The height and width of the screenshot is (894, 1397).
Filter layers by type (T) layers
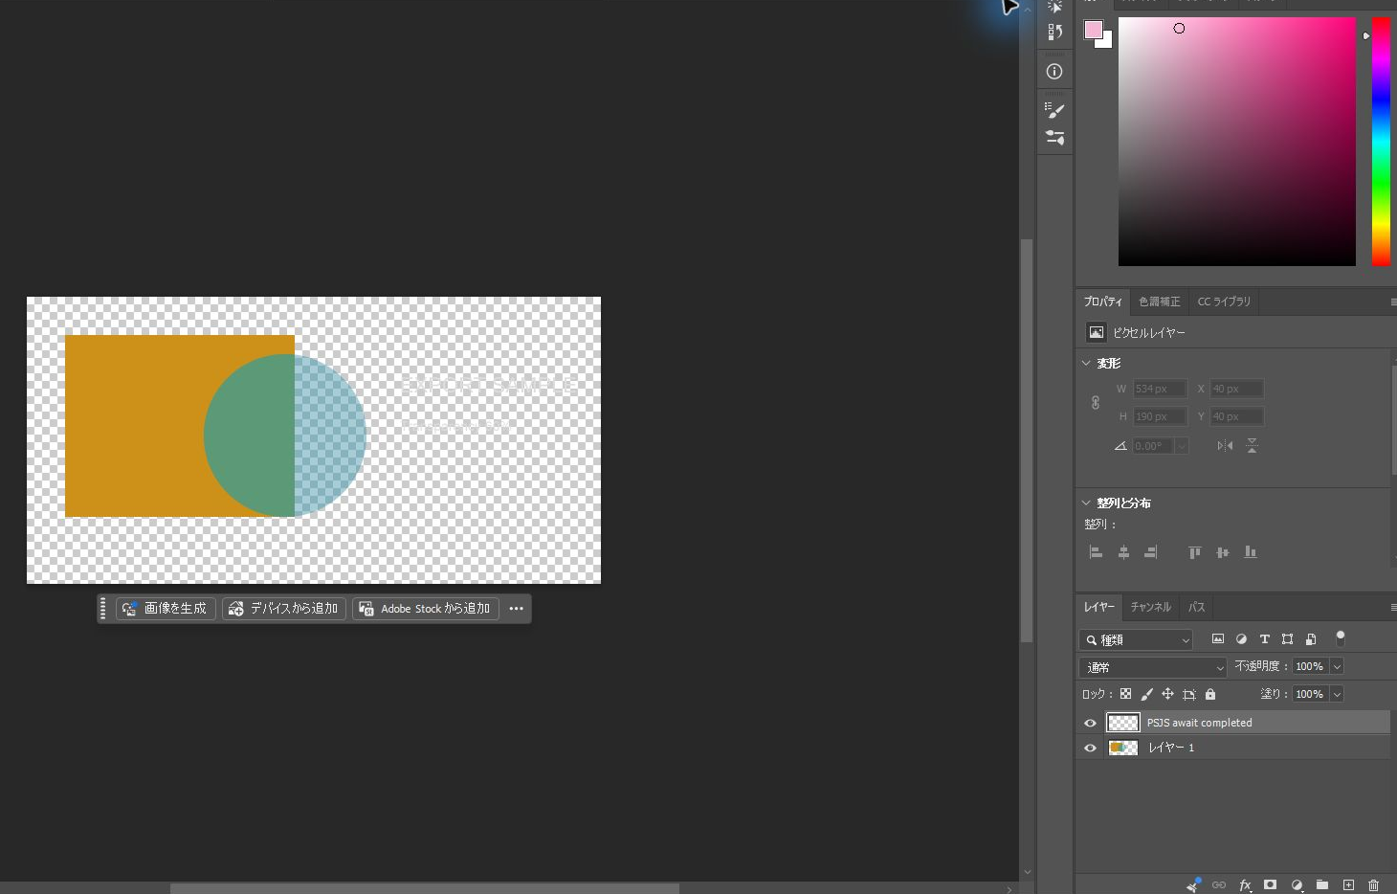tap(1264, 638)
